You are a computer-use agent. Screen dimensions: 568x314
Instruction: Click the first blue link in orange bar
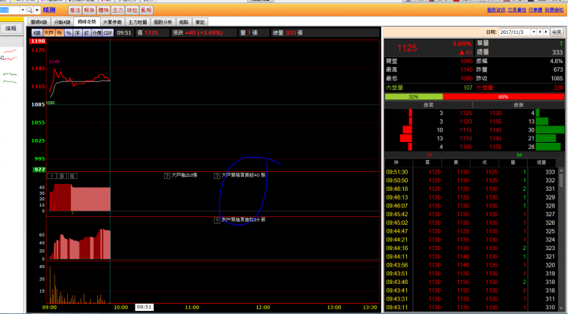coord(496,10)
